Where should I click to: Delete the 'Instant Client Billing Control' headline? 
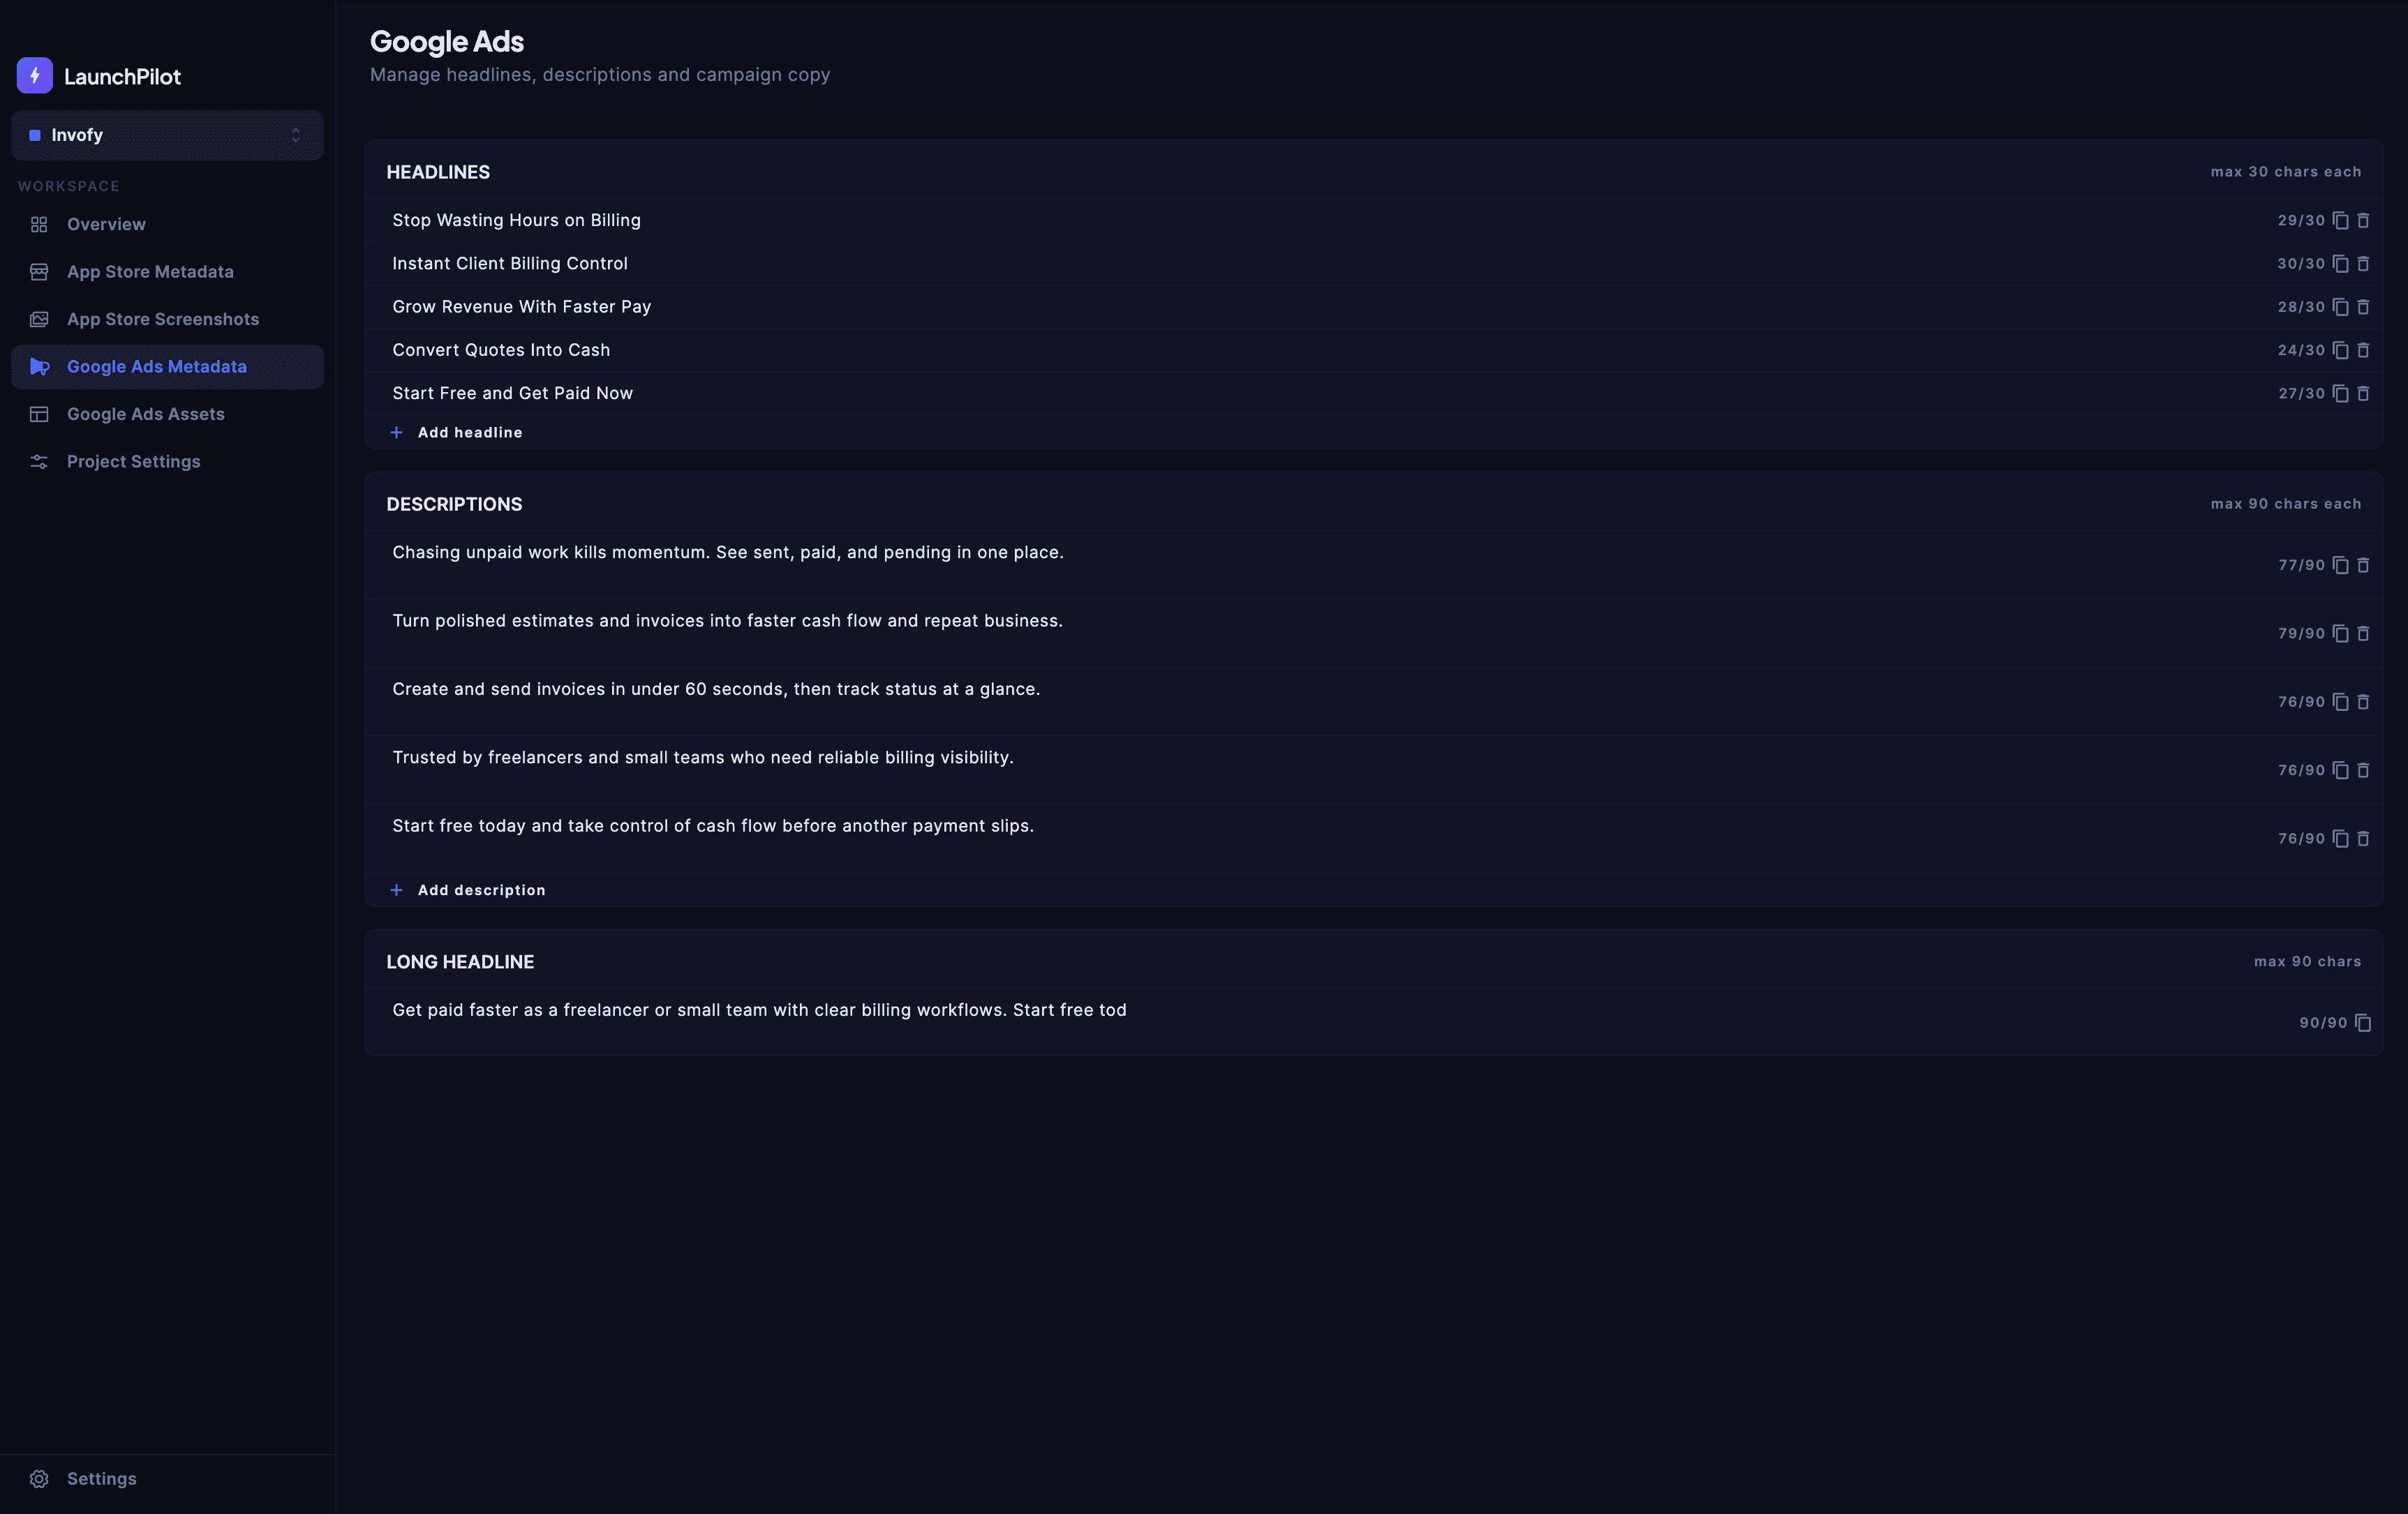click(2363, 264)
